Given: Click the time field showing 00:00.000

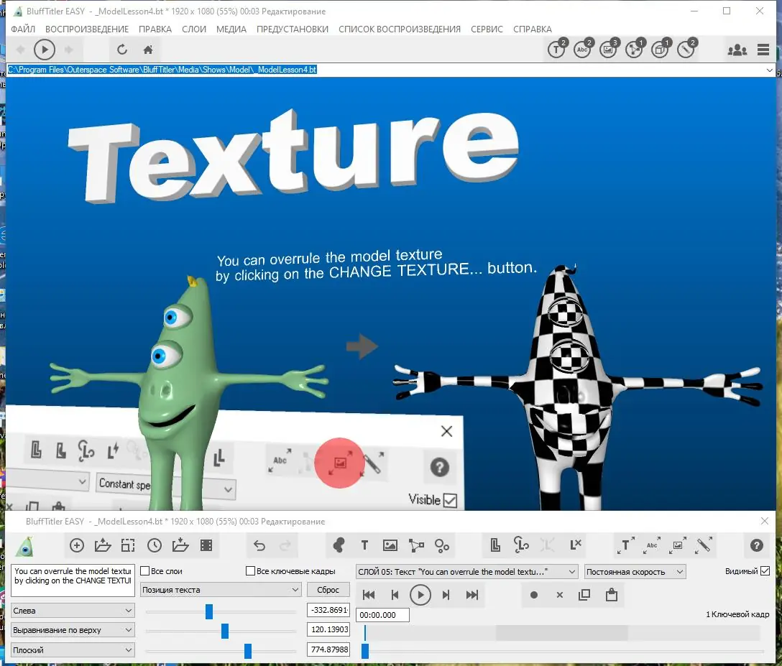Looking at the screenshot, I should pos(382,615).
